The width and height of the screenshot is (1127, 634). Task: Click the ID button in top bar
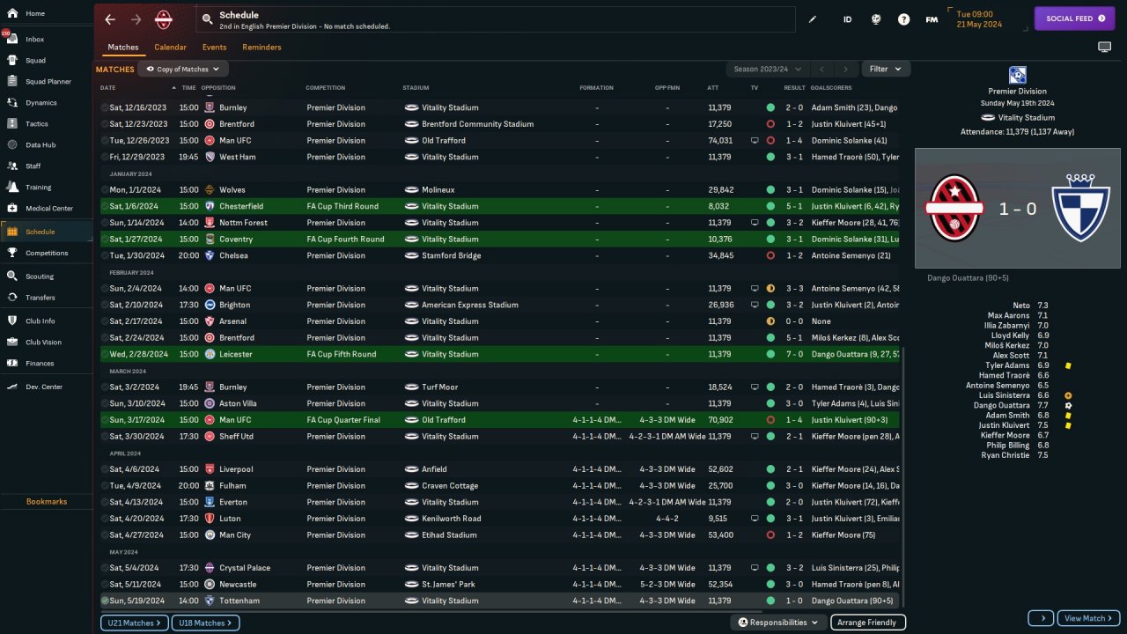(x=848, y=19)
